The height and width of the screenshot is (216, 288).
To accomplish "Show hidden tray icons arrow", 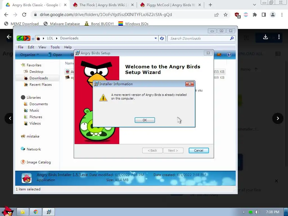I will point(244,212).
